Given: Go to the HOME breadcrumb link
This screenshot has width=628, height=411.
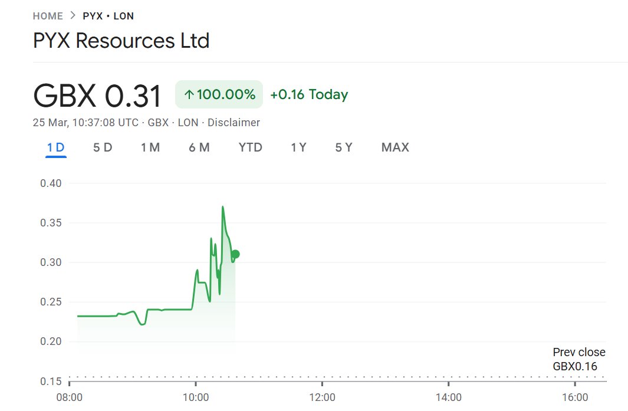Looking at the screenshot, I should [x=48, y=16].
